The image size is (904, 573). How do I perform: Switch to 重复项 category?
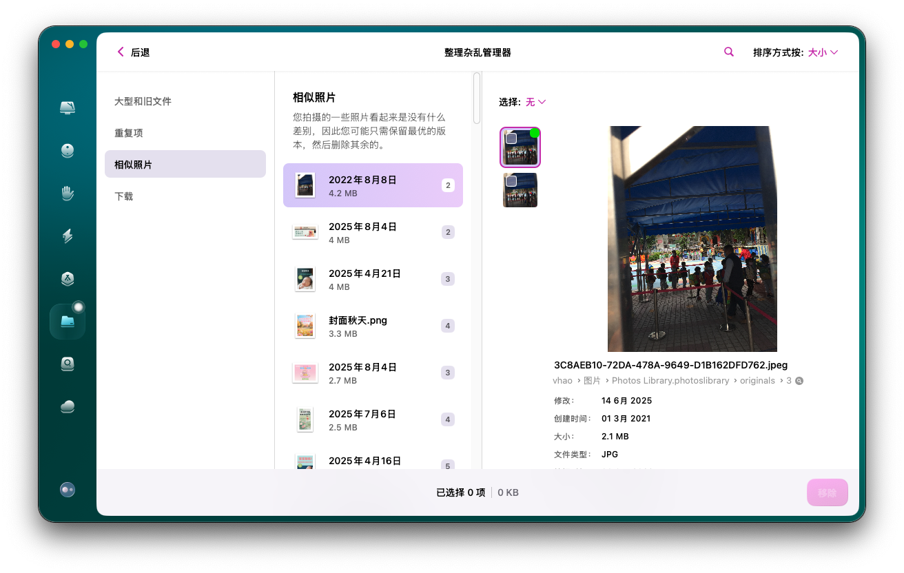[x=129, y=133]
